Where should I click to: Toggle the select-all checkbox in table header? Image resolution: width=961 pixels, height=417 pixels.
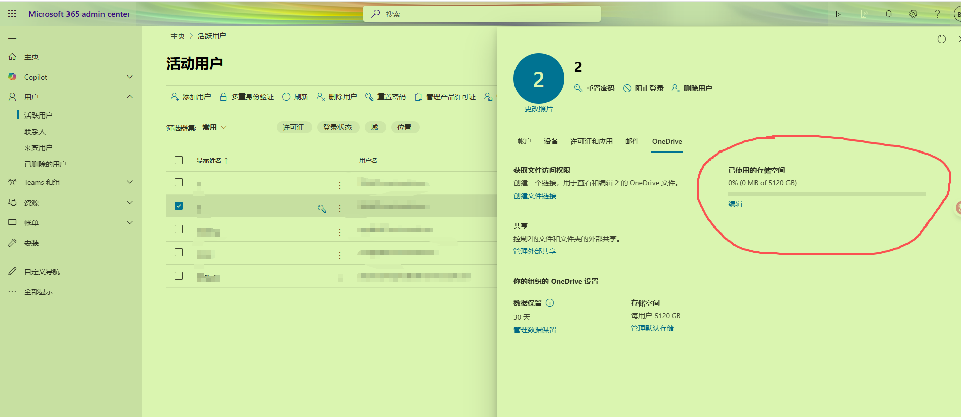pyautogui.click(x=179, y=160)
